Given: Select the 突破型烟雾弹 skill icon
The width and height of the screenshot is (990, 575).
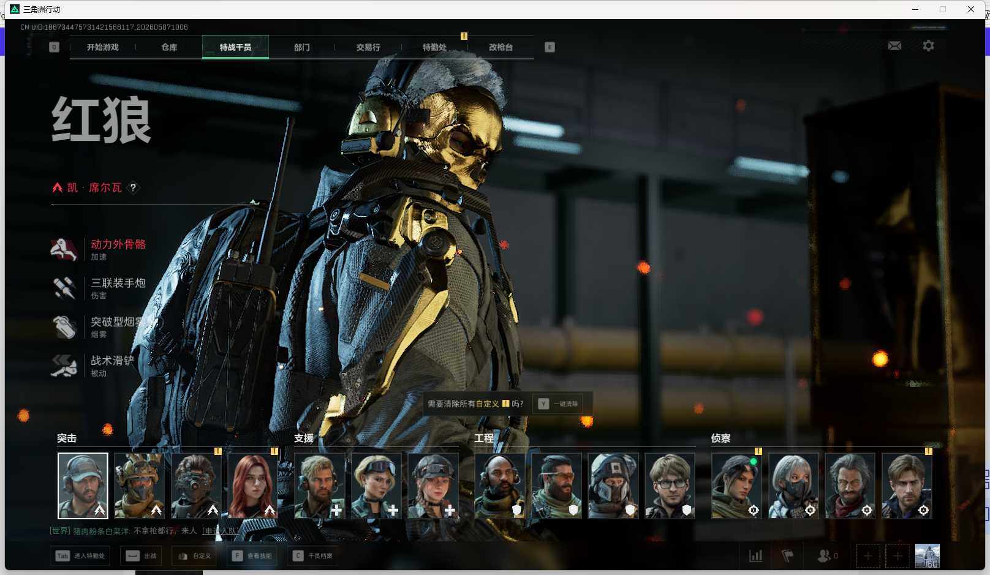Looking at the screenshot, I should pos(64,327).
